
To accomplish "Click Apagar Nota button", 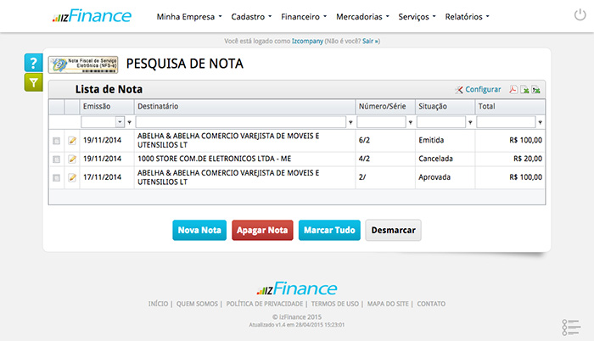I will (262, 230).
